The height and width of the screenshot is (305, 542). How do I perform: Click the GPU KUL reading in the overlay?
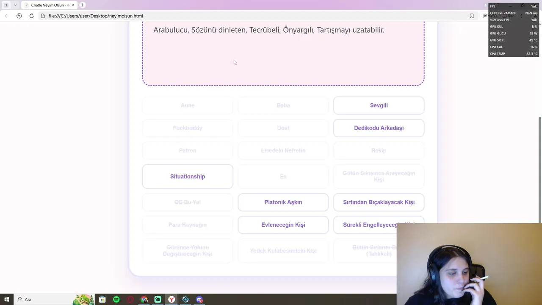(513, 27)
